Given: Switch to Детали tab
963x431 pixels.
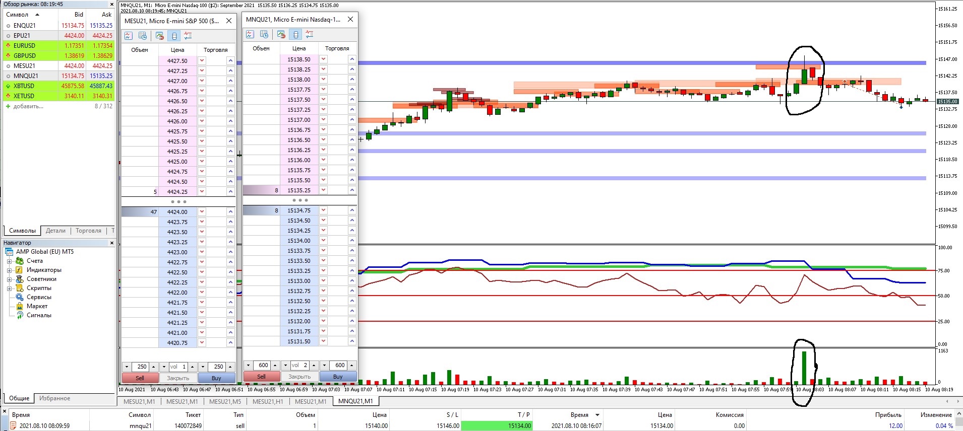Looking at the screenshot, I should pyautogui.click(x=55, y=231).
